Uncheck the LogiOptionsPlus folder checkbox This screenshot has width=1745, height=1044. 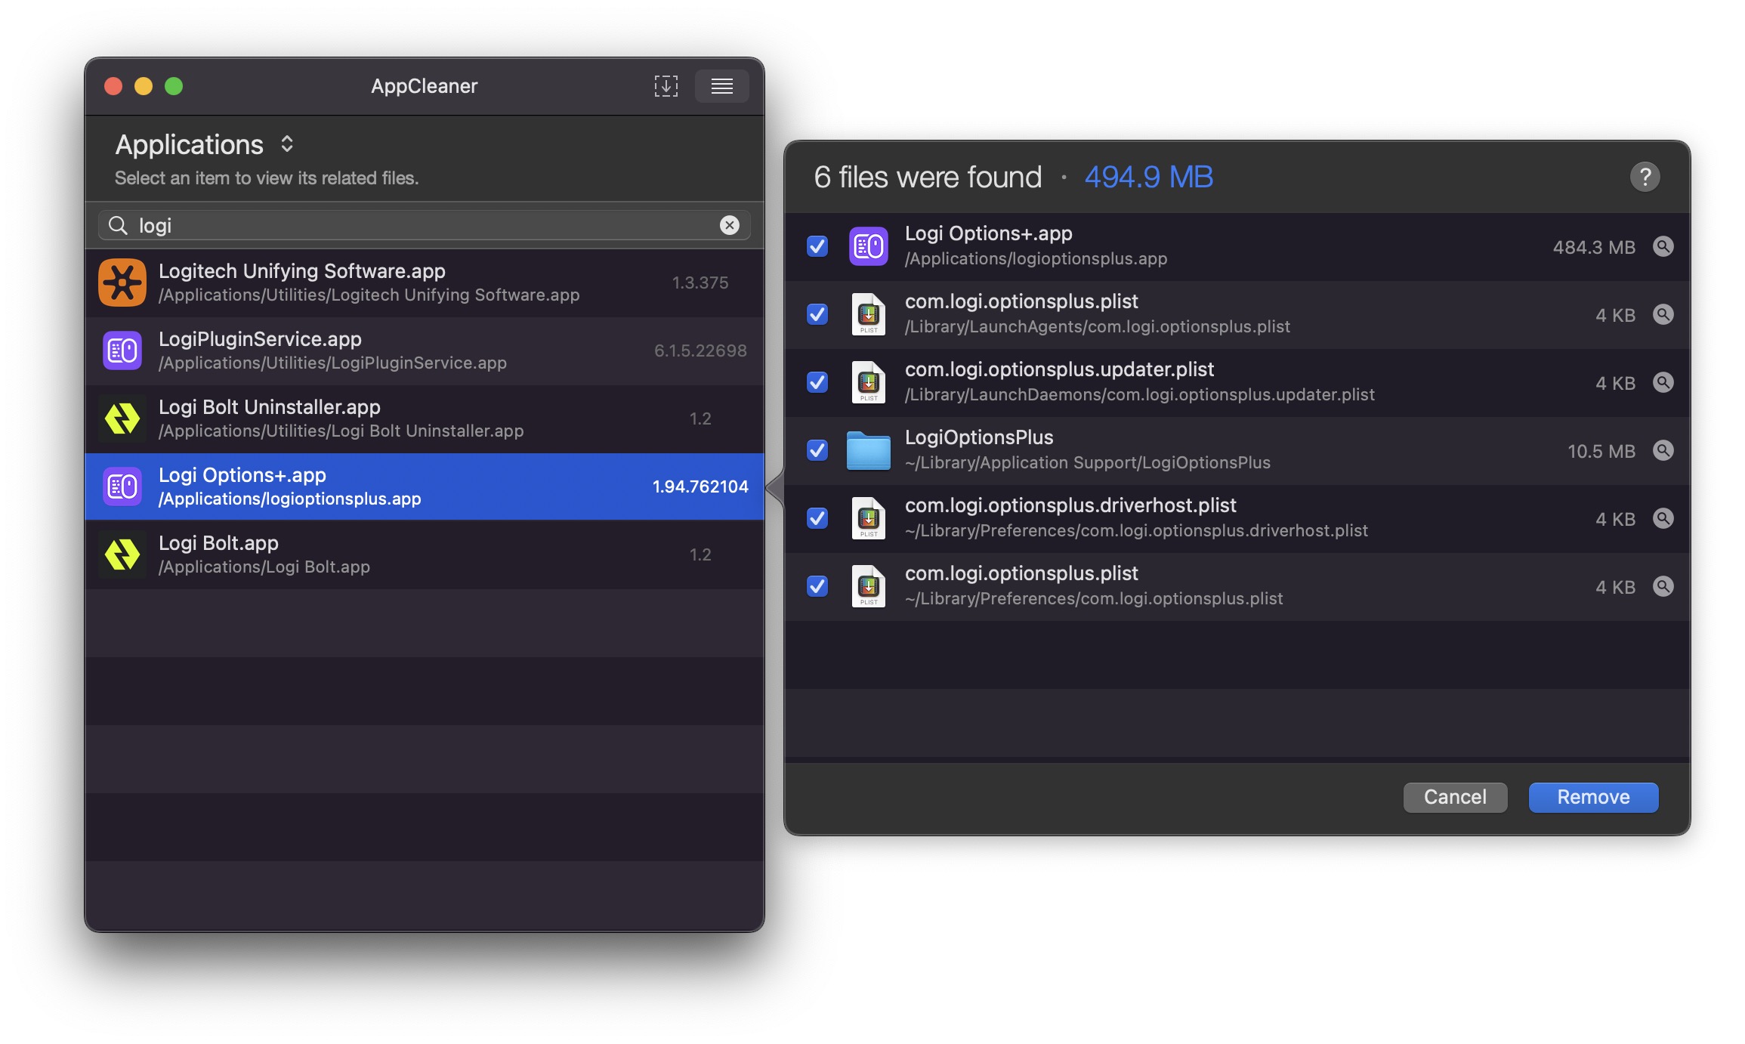tap(817, 450)
